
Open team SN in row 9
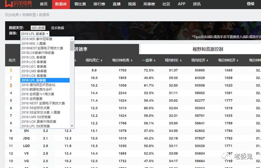point(26,131)
